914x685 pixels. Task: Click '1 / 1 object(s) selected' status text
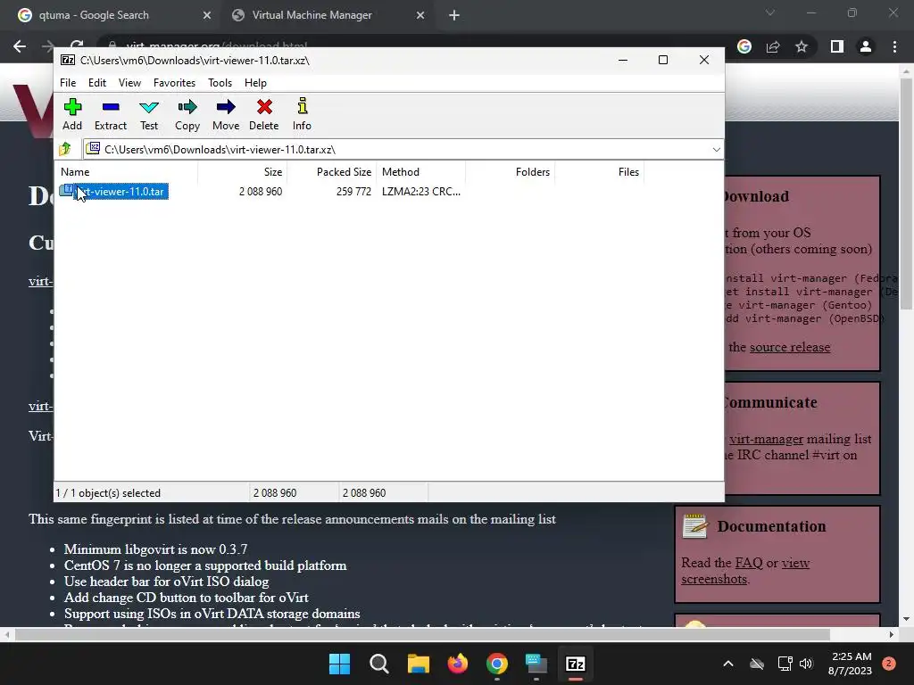click(x=108, y=492)
